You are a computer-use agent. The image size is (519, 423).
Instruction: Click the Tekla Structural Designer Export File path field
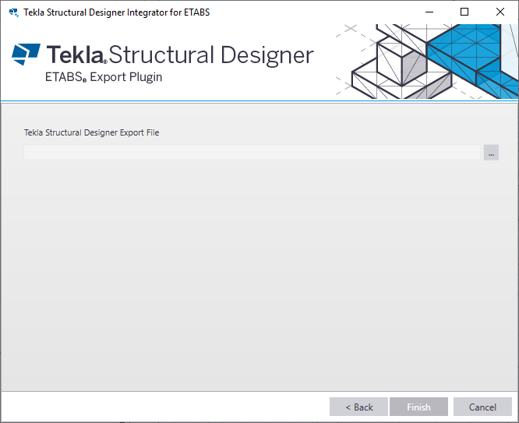point(252,153)
